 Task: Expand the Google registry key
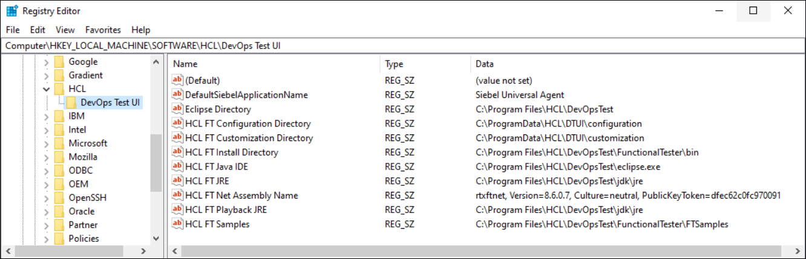[46, 62]
